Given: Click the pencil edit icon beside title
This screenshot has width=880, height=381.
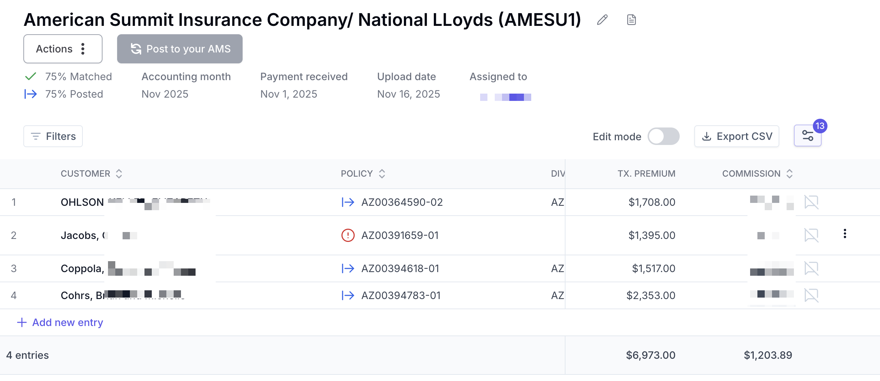Looking at the screenshot, I should tap(602, 20).
